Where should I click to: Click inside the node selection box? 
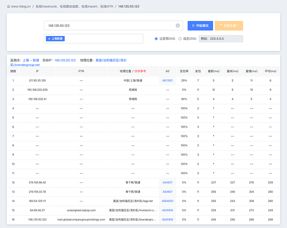[94, 39]
